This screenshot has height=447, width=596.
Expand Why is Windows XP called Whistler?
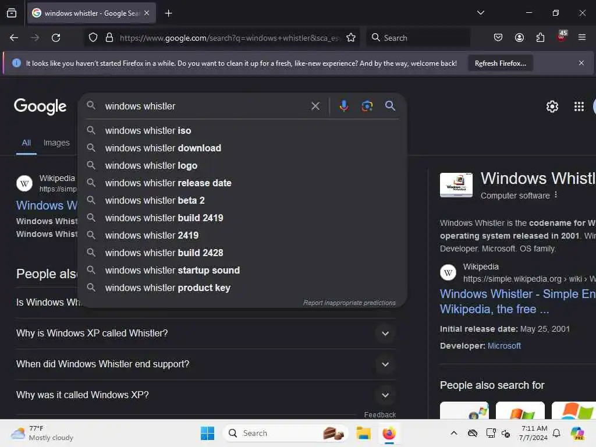click(205, 334)
